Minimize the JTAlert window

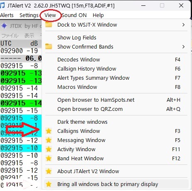[143, 5]
